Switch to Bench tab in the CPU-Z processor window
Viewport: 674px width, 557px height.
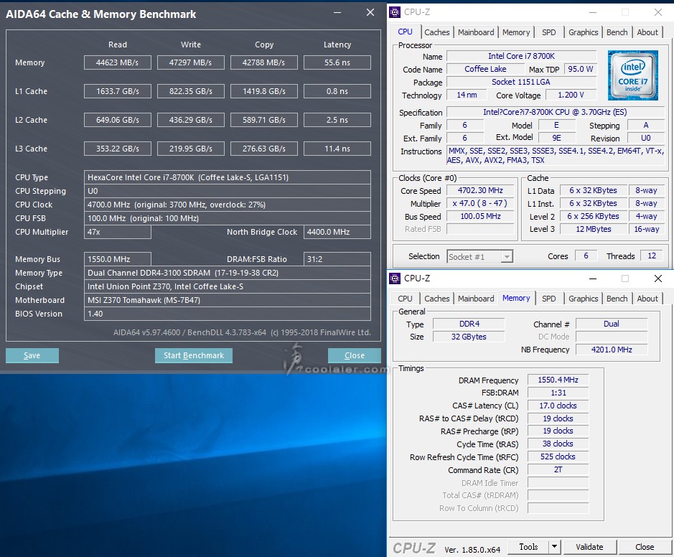617,32
